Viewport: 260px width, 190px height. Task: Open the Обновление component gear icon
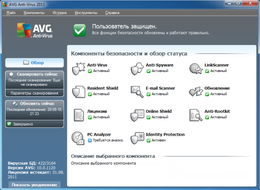[x=196, y=91]
